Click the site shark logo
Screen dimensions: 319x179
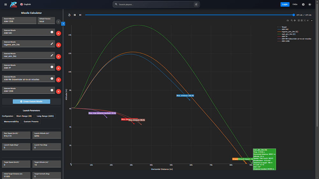13,4
